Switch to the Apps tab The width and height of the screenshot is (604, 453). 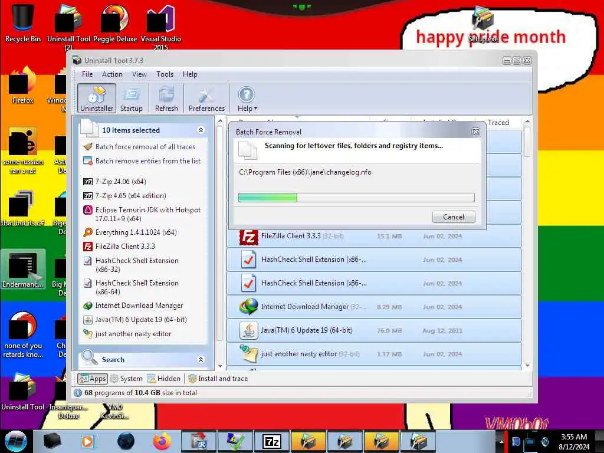pos(93,379)
